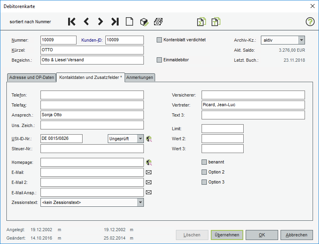Click the box with pencil toolbar icon
This screenshot has height=244, width=319.
[x=144, y=22]
